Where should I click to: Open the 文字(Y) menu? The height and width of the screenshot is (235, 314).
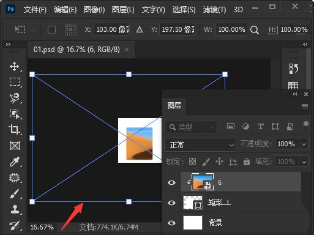pyautogui.click(x=154, y=10)
